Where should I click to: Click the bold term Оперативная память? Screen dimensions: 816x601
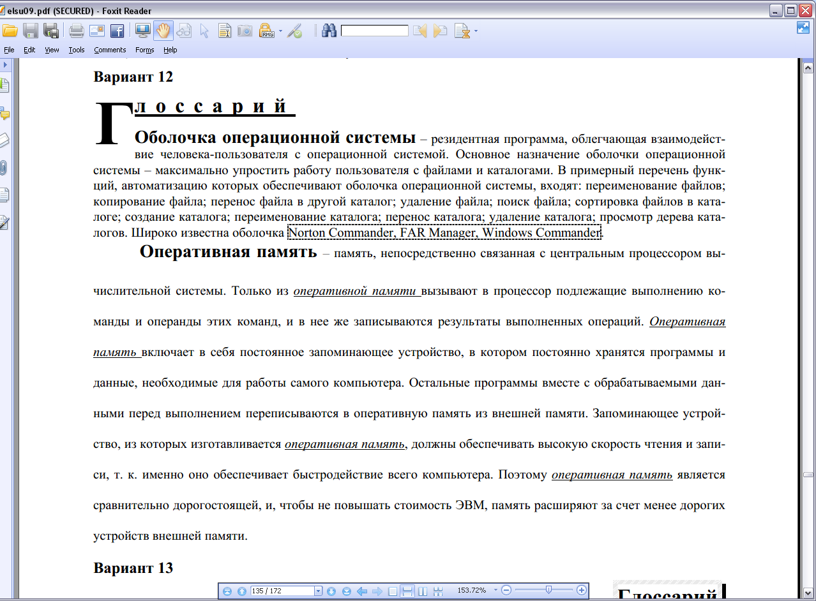coord(229,252)
